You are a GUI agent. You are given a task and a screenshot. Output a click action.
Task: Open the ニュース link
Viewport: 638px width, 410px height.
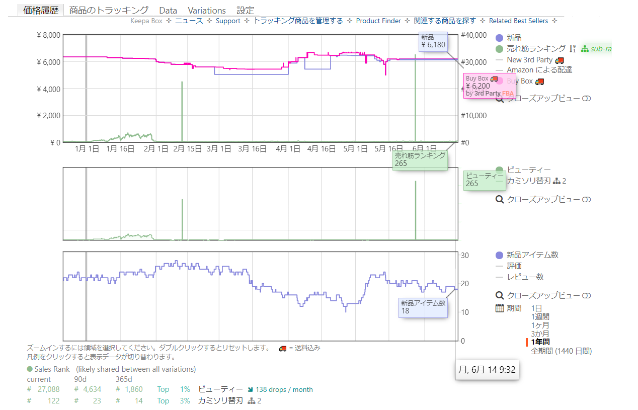pos(189,21)
